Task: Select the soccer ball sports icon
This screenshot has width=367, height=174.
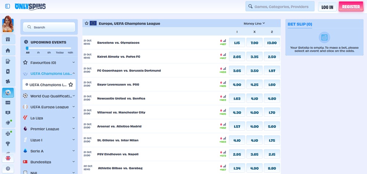Action: [x=8, y=92]
